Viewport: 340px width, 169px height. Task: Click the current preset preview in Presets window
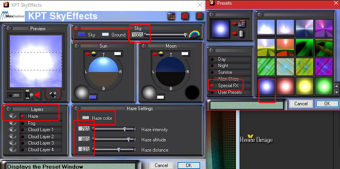point(220,29)
